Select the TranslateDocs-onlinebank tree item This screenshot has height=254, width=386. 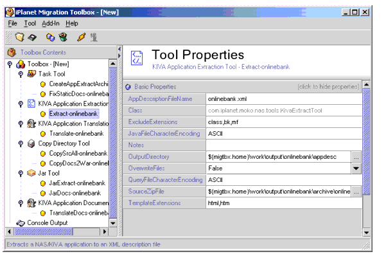[x=79, y=213]
